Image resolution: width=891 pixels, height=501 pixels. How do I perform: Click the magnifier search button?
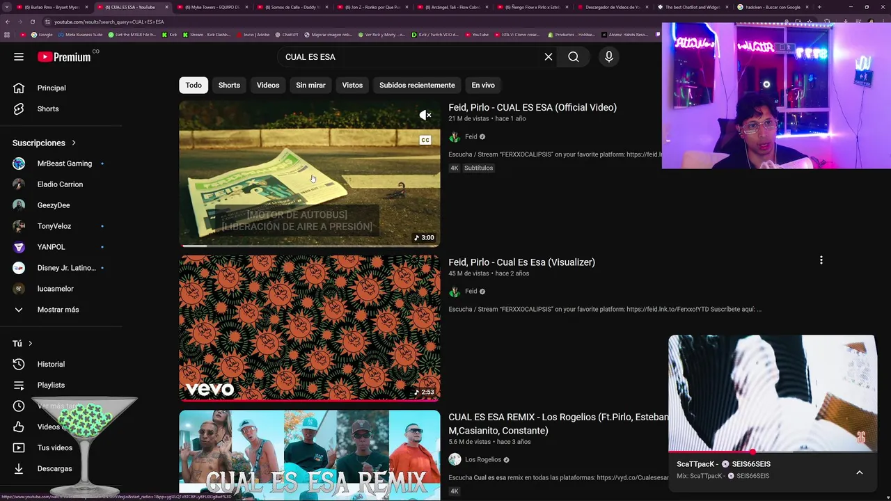tap(574, 57)
